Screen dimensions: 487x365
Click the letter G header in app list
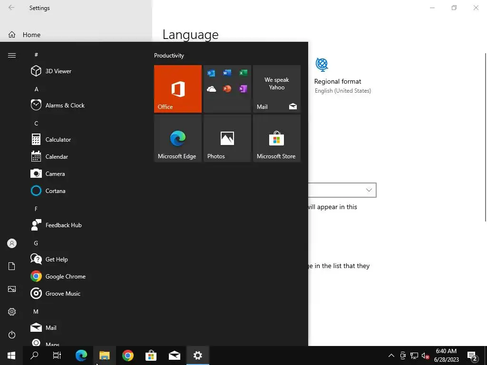(x=36, y=243)
